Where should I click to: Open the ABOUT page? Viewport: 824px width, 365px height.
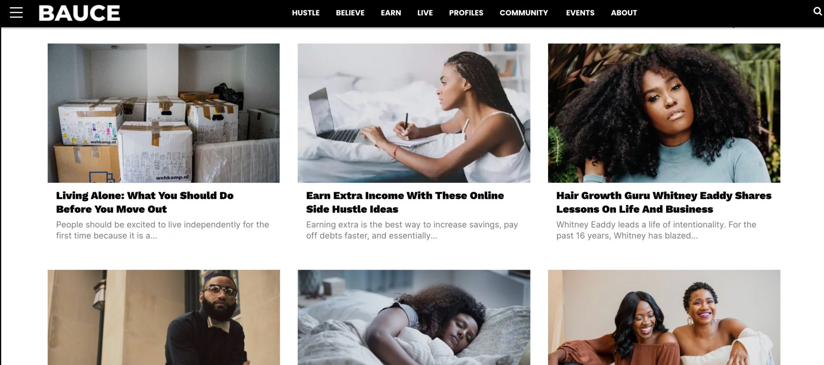(624, 13)
